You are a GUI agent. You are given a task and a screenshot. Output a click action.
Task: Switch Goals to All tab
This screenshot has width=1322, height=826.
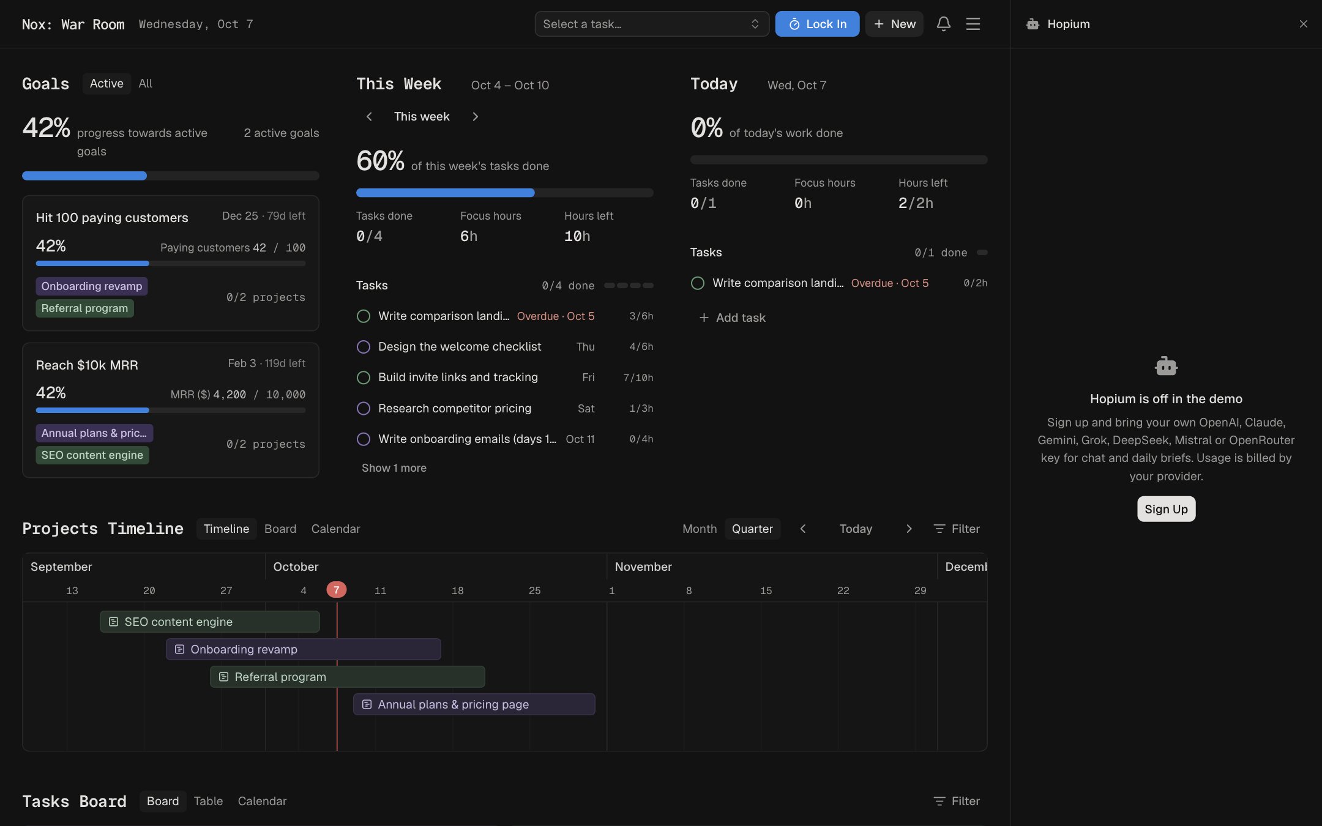coord(145,83)
